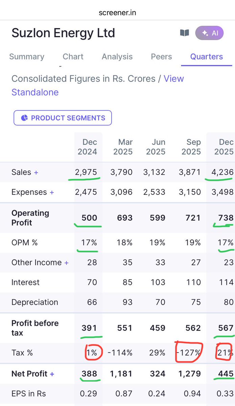Image resolution: width=235 pixels, height=406 pixels.
Task: Expand the Expenses row plus icon
Action: click(52, 193)
